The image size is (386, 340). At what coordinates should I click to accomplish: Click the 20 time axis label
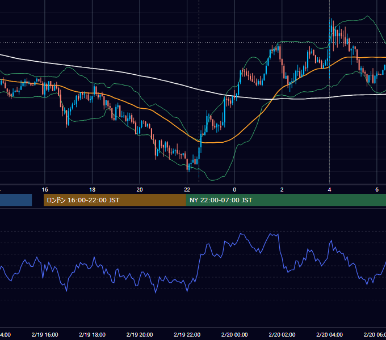click(140, 190)
